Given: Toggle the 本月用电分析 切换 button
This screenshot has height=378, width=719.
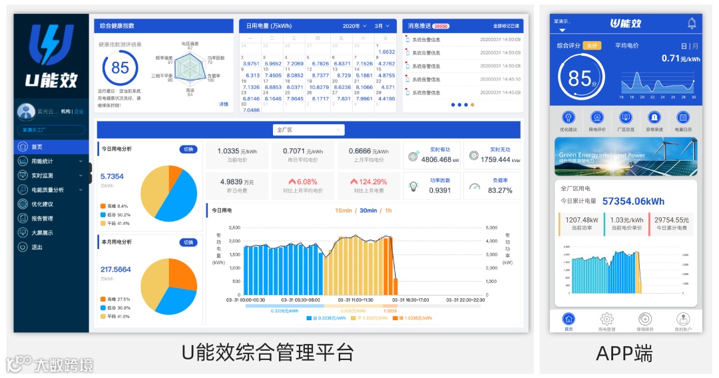Looking at the screenshot, I should [x=188, y=242].
